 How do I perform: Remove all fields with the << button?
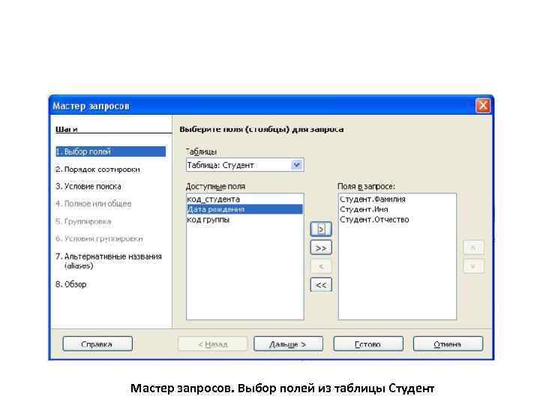(x=321, y=285)
